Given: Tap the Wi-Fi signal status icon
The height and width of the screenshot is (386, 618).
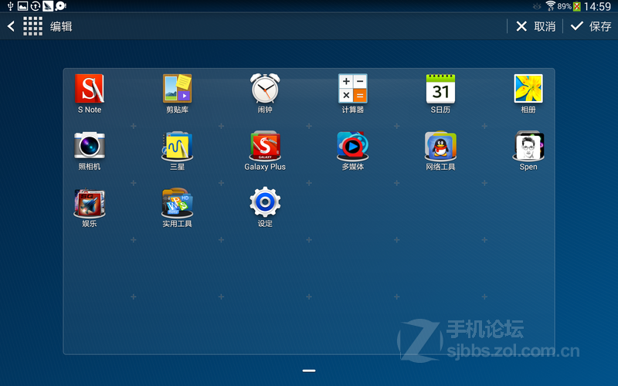Looking at the screenshot, I should tap(551, 6).
